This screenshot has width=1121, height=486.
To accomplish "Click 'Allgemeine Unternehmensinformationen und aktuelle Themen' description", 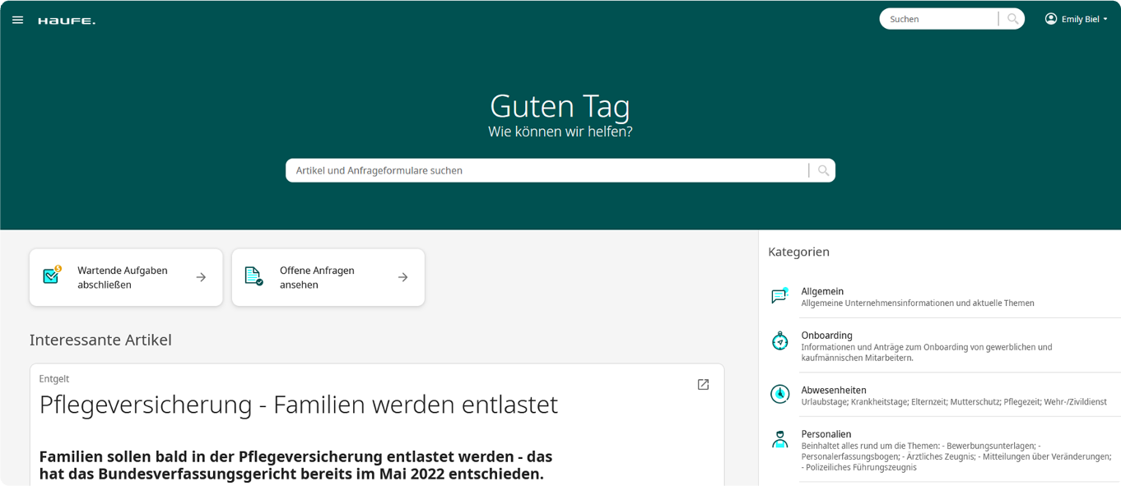I will pos(918,303).
